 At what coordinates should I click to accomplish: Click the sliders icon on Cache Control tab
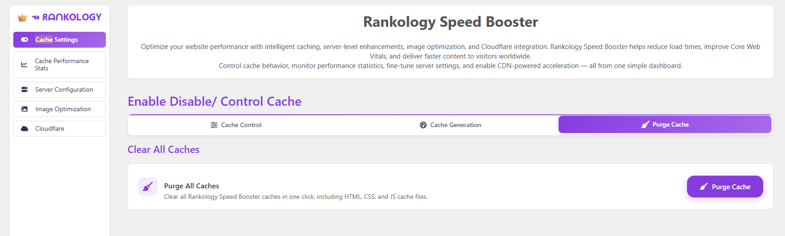(x=214, y=125)
